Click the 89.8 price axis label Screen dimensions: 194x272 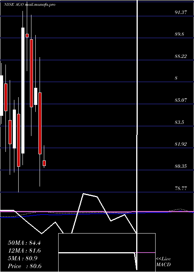pos(179,34)
